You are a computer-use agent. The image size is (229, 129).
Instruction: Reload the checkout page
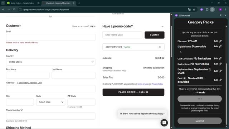[14, 10]
